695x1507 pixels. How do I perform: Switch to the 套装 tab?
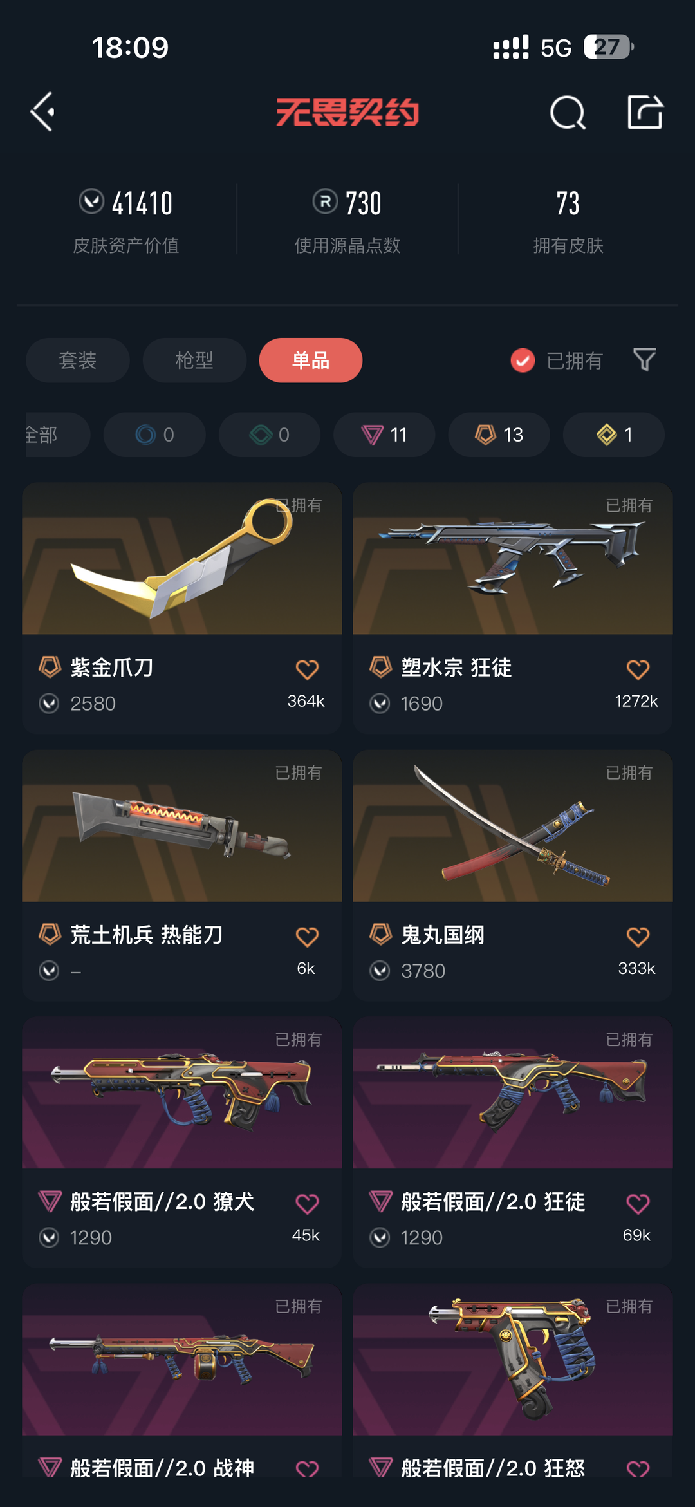[78, 360]
